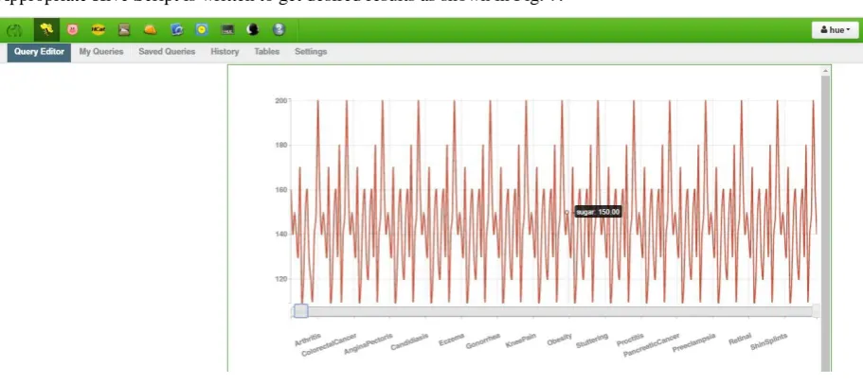Click the Proctitis axis label
Viewport: 863px width, 384px height.
pos(630,340)
